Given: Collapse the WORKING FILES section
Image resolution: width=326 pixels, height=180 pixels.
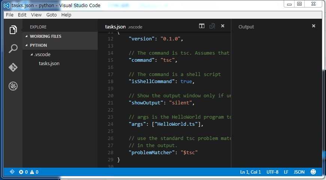Looking at the screenshot, I should [27, 36].
